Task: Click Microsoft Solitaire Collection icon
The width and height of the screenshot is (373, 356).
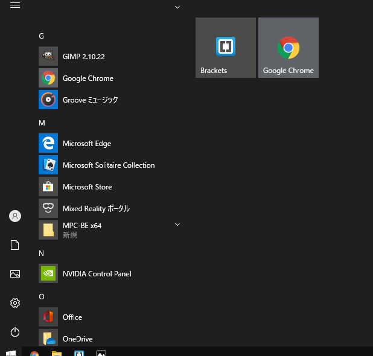Action: click(x=48, y=165)
